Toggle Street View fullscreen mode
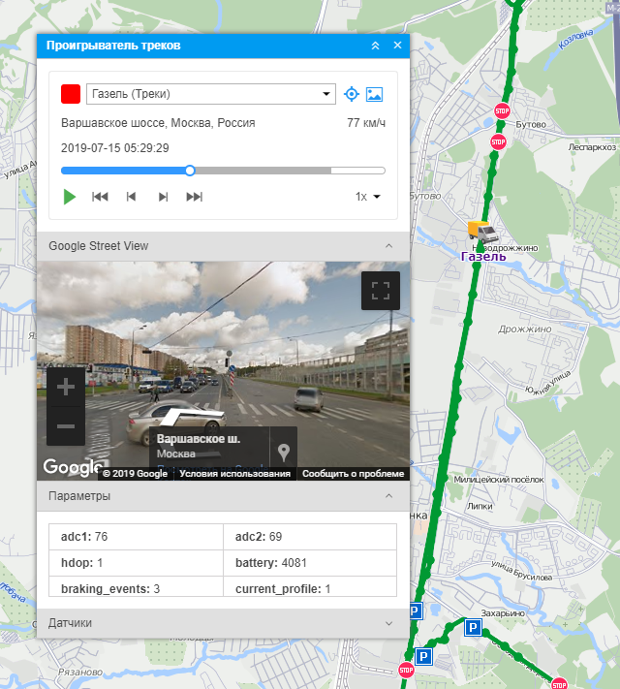 tap(381, 291)
